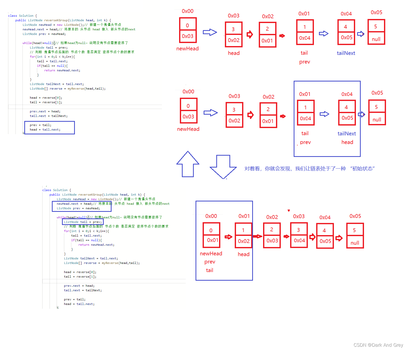
Task: Click the CSDN @Dark And Grey watermark
Action: (378, 345)
